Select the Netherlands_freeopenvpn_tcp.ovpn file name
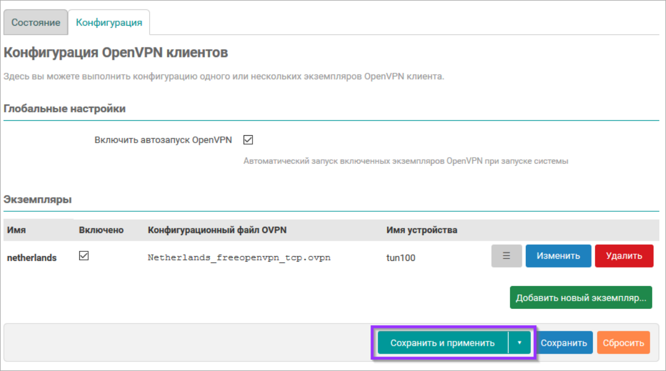Screen dimensions: 666x371 [x=239, y=258]
